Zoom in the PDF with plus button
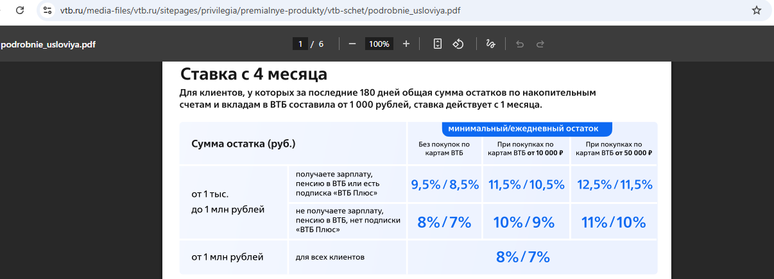Image resolution: width=774 pixels, height=279 pixels. 406,44
